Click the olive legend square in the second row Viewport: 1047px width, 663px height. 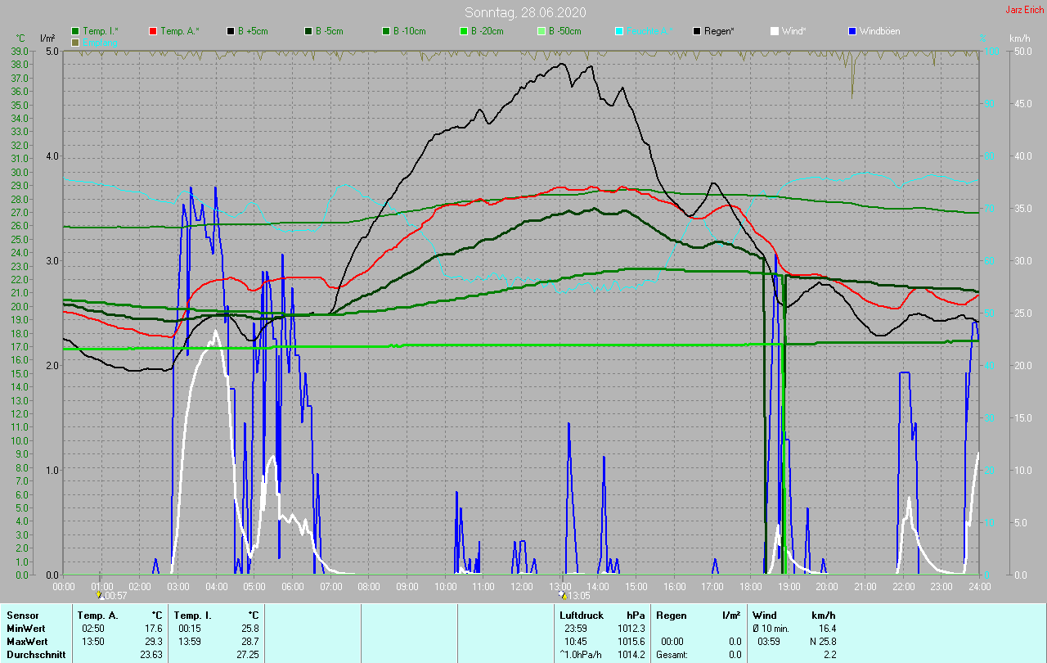(x=75, y=42)
